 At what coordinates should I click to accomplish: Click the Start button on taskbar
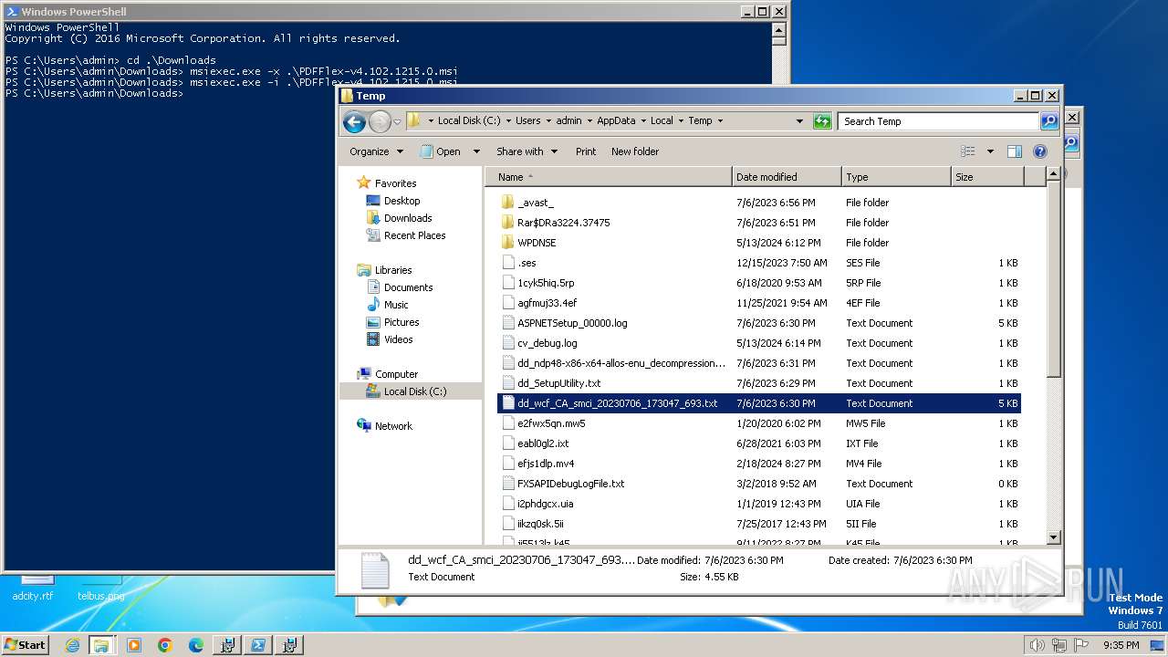tap(26, 644)
